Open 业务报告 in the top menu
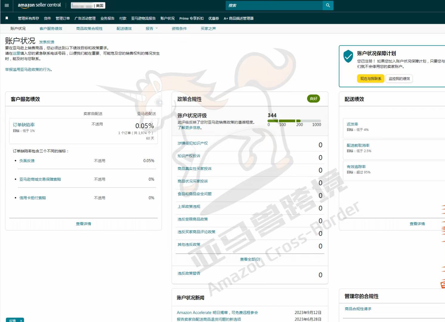This screenshot has height=322, width=445. click(x=107, y=18)
